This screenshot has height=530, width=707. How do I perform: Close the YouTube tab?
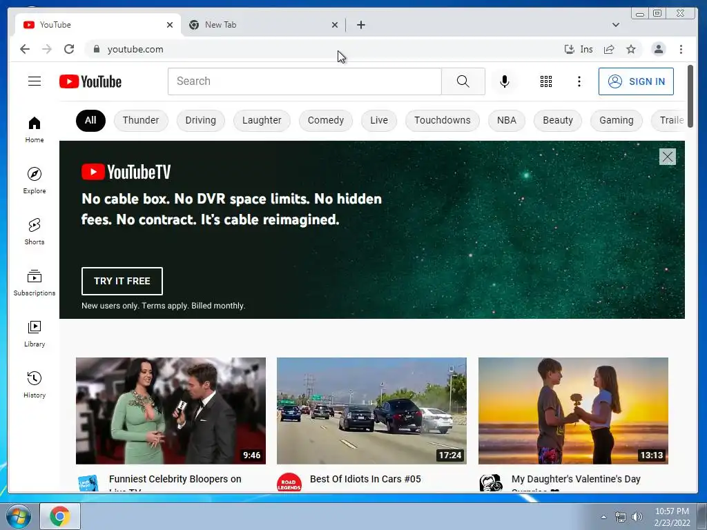click(170, 25)
